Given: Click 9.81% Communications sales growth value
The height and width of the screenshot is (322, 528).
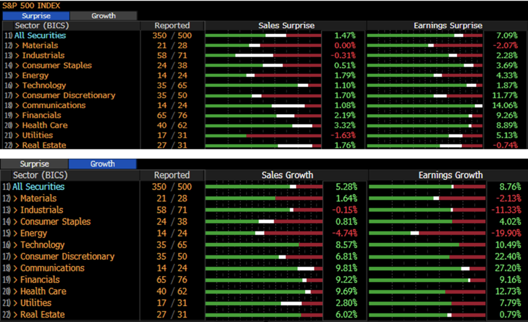Looking at the screenshot, I should [x=346, y=268].
